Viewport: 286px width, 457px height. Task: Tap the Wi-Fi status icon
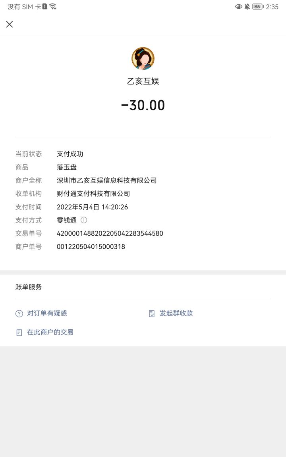click(53, 6)
